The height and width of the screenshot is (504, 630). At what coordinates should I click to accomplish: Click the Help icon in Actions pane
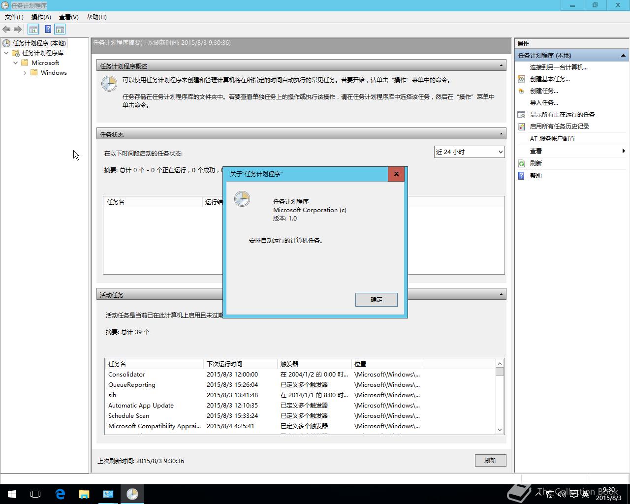521,175
